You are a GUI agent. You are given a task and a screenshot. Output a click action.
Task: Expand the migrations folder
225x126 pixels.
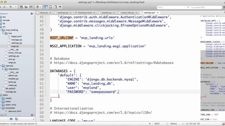[x=3, y=69]
